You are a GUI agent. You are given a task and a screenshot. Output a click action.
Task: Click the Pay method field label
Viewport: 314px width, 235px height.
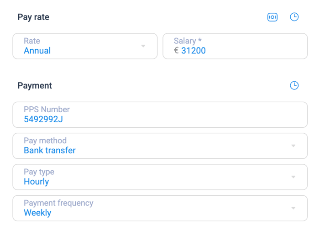tap(45, 141)
